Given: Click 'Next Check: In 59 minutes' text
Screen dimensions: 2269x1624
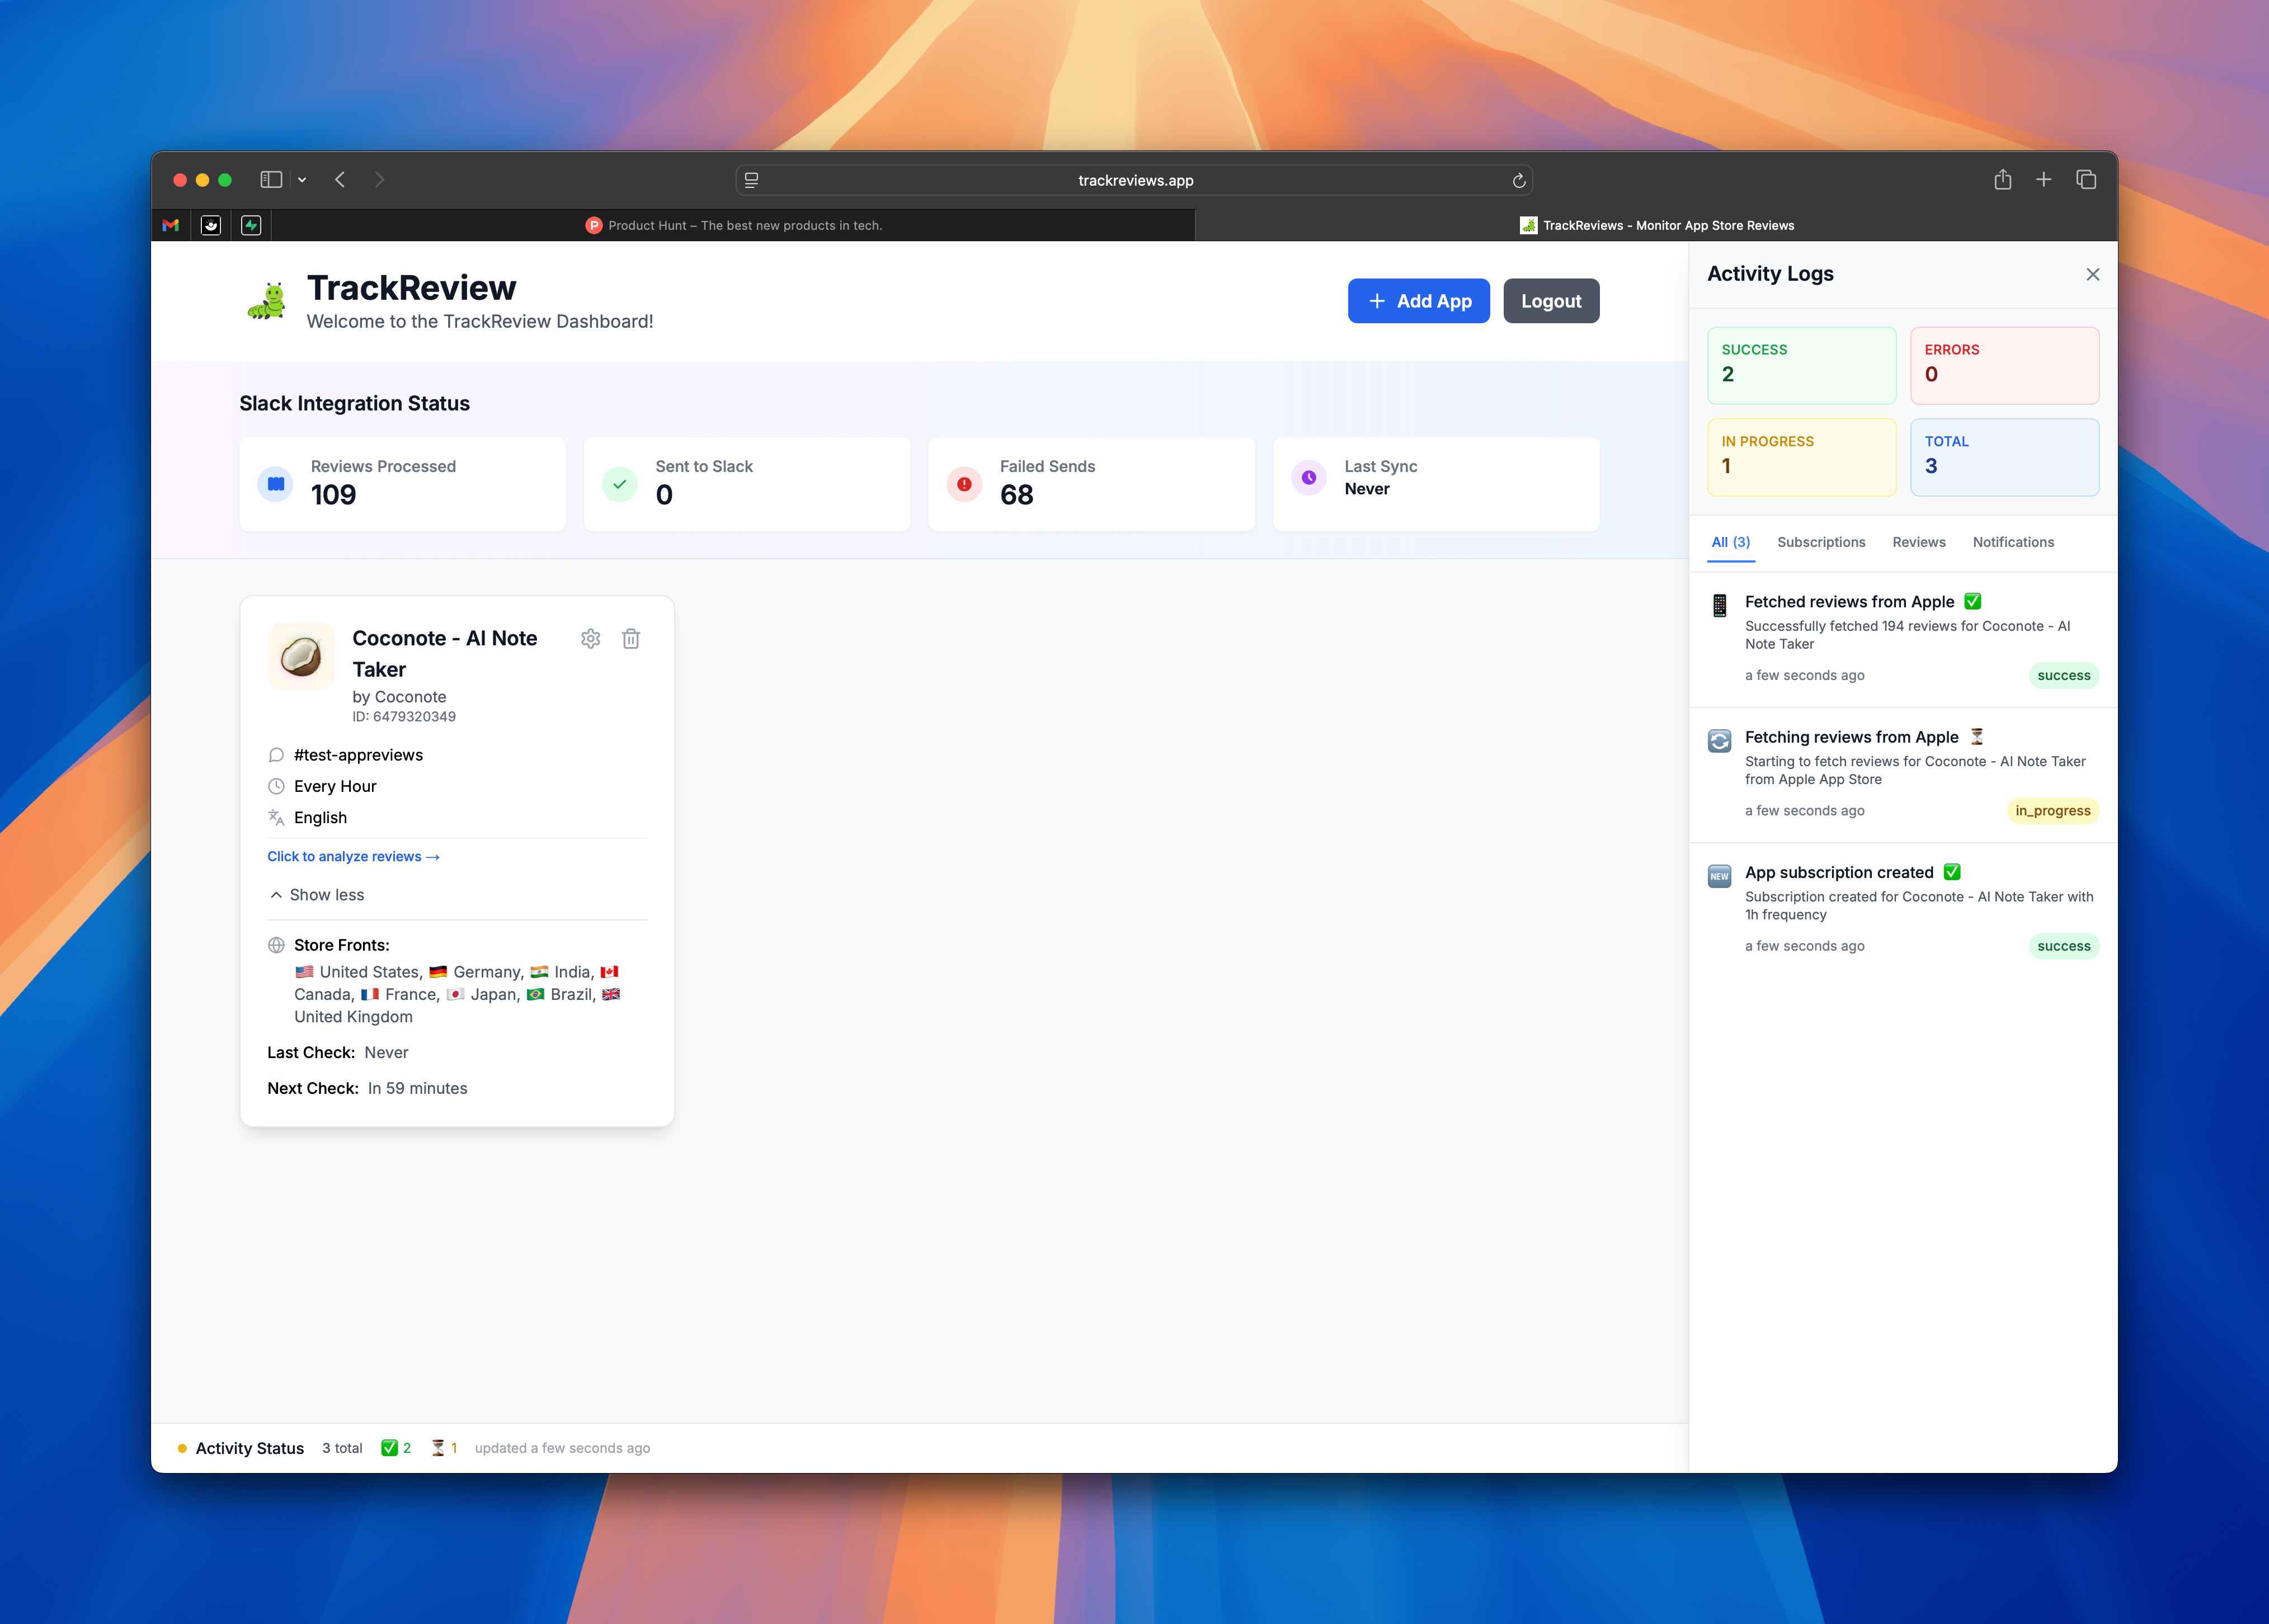Looking at the screenshot, I should tap(367, 1088).
